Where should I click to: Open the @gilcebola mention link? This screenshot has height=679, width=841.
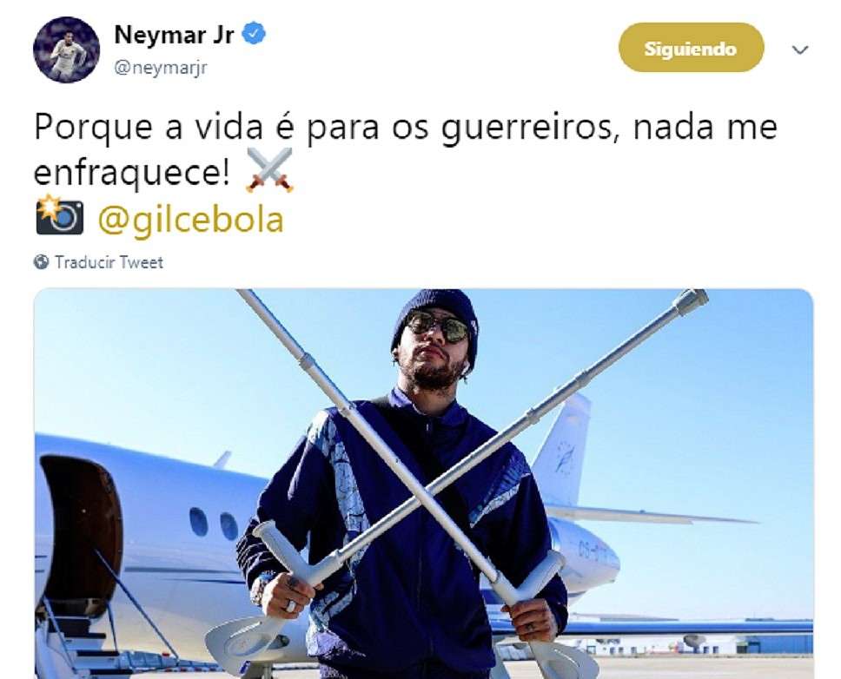pos(190,219)
